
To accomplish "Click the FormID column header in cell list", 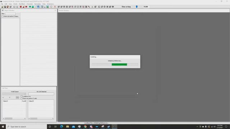I will click(x=24, y=101).
